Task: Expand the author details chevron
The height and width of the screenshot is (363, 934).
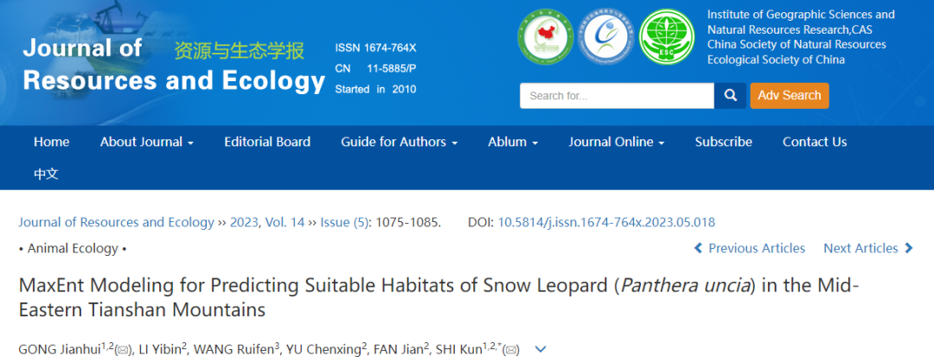Action: pyautogui.click(x=541, y=349)
